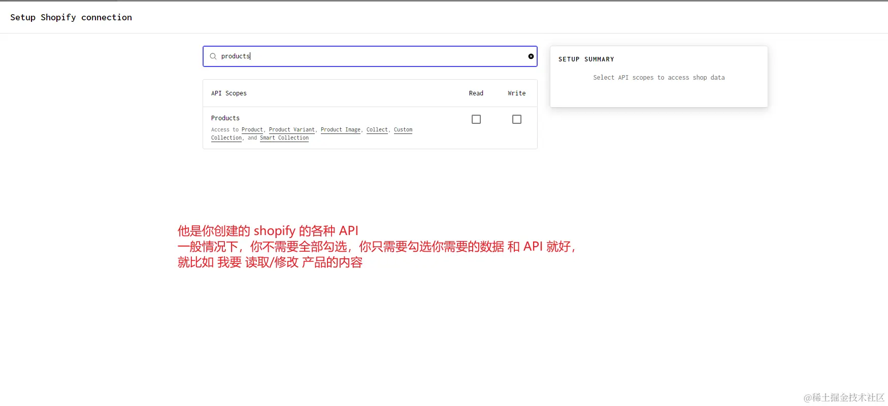Click the Write column header

click(517, 93)
